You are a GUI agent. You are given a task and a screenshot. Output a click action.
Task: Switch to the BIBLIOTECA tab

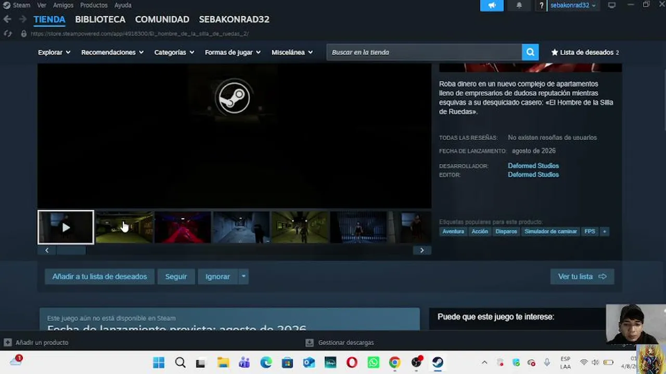pos(100,19)
